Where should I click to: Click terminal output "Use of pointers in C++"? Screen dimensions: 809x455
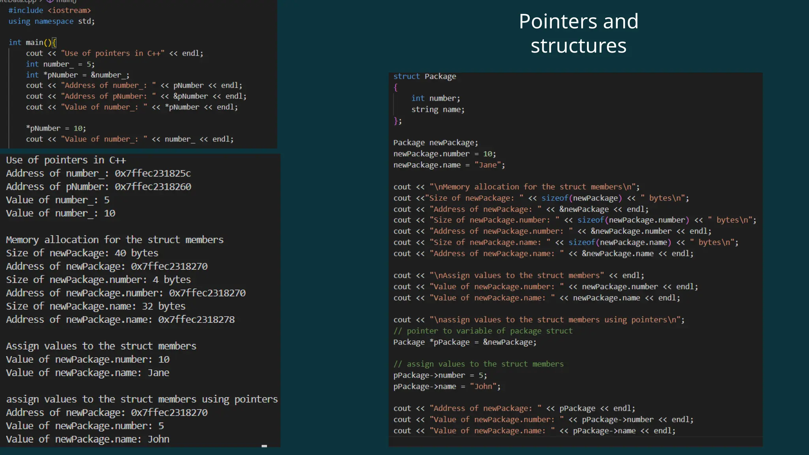point(66,160)
